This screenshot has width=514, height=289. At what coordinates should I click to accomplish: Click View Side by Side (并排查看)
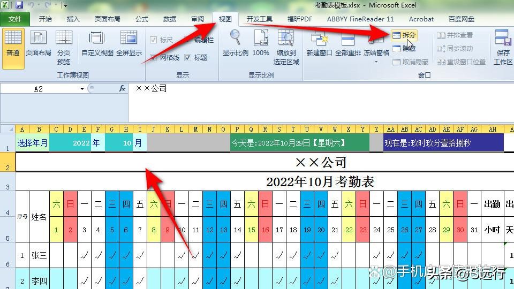[455, 35]
